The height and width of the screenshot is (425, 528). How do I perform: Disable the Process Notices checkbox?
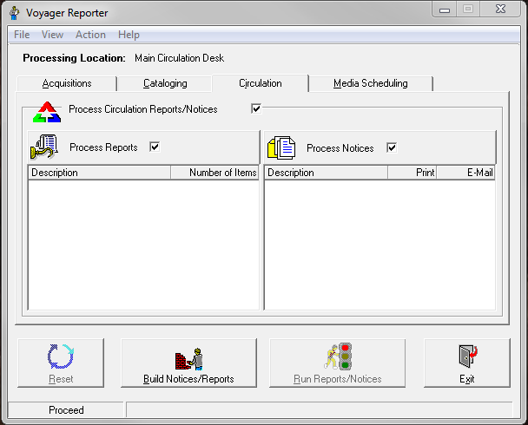tap(392, 147)
